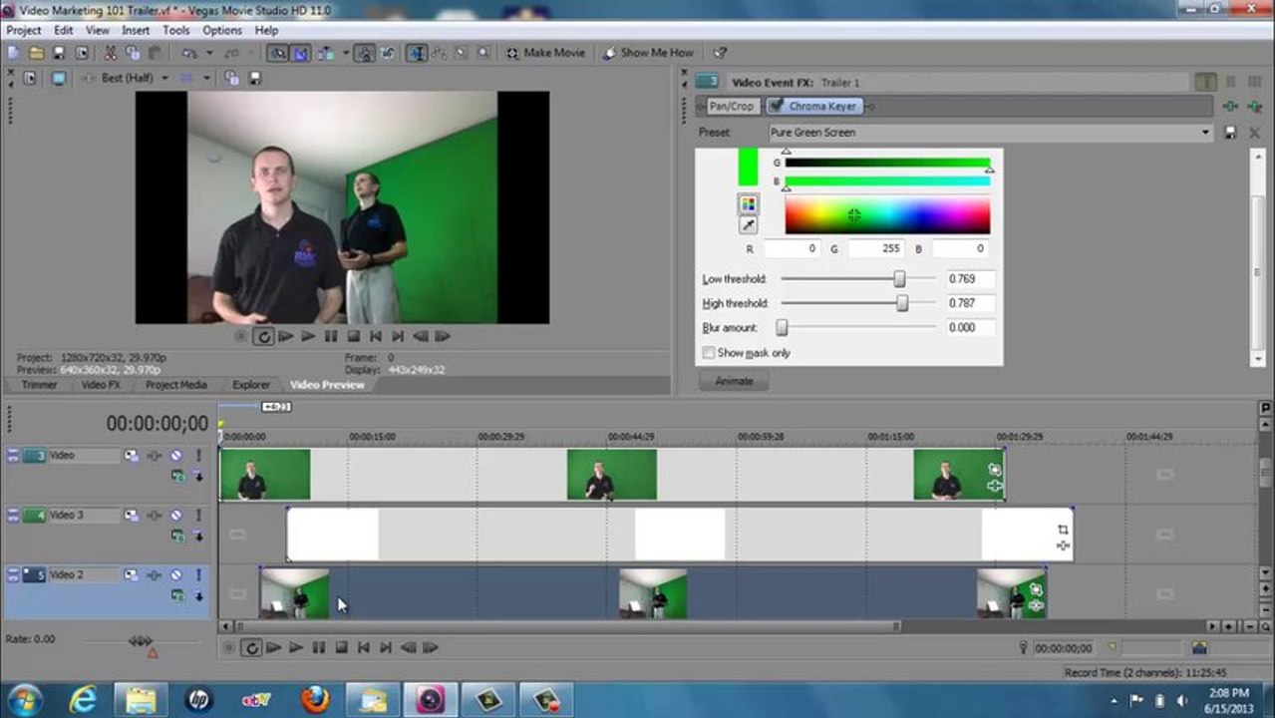Screen dimensions: 1275x718
Task: Open the preview overlays grid dropdown arrow
Action: (x=207, y=78)
